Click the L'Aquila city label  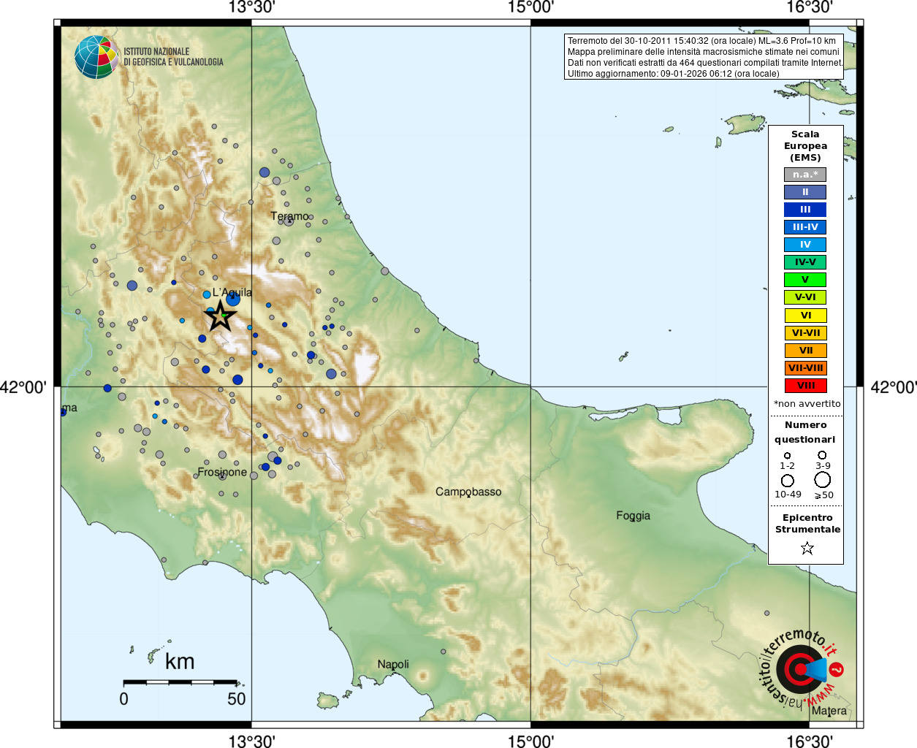point(232,292)
